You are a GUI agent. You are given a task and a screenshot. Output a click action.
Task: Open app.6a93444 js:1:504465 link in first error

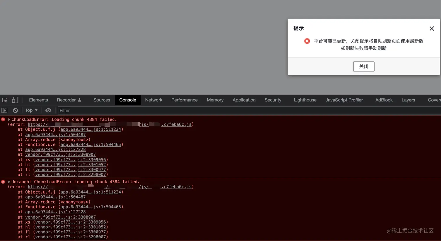(91, 145)
